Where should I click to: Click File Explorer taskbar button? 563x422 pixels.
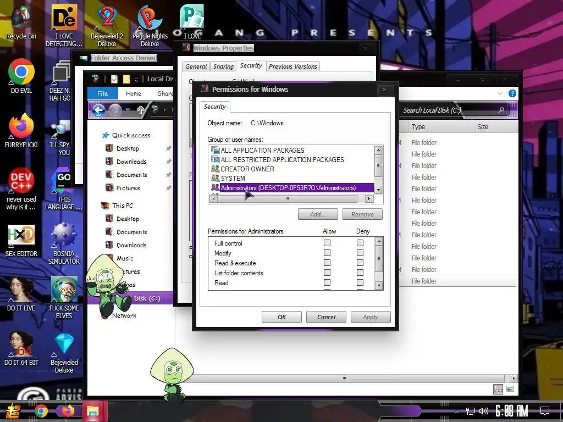point(94,411)
